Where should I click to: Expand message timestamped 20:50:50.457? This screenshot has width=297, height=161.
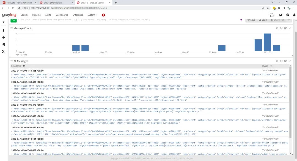click(27, 128)
